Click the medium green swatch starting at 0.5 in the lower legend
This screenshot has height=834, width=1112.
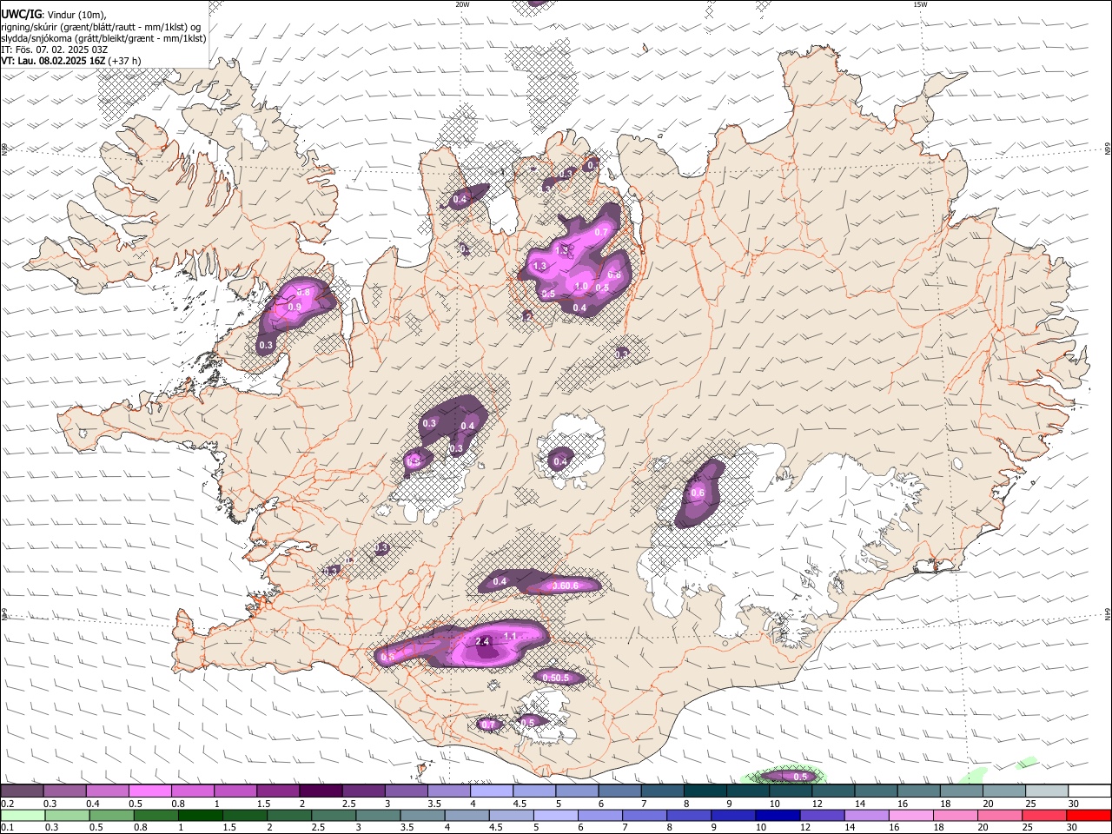point(111,816)
